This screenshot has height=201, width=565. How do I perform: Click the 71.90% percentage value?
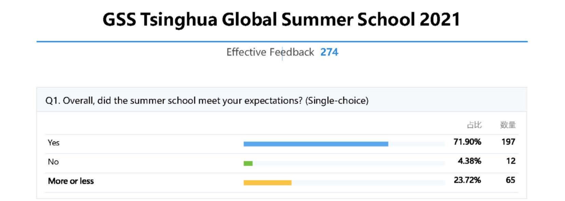[x=467, y=142]
